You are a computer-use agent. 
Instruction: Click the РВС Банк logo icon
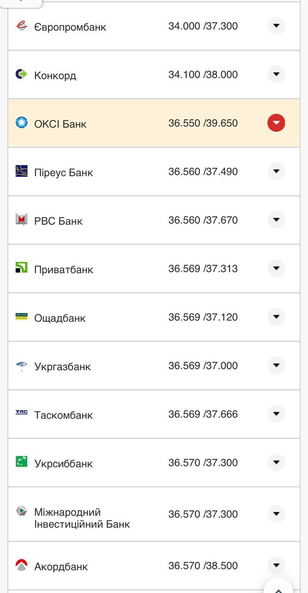[22, 220]
